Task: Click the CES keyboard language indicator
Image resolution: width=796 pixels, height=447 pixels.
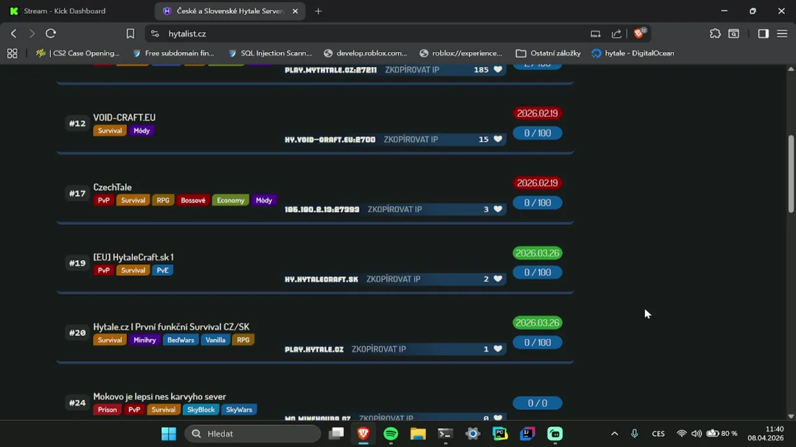Action: click(x=659, y=433)
